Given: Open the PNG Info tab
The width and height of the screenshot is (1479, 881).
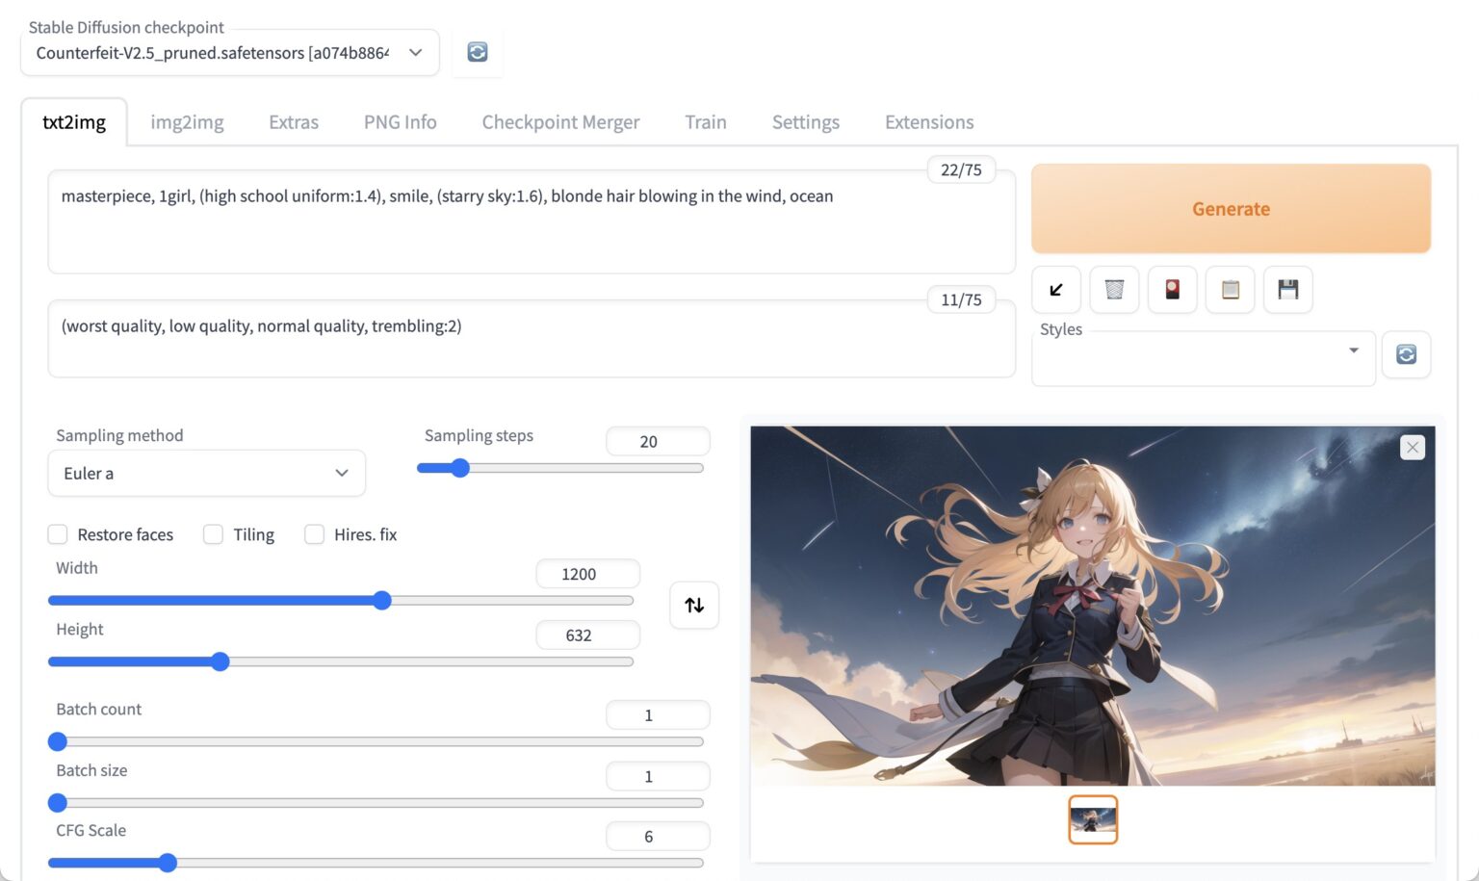Looking at the screenshot, I should pyautogui.click(x=400, y=122).
